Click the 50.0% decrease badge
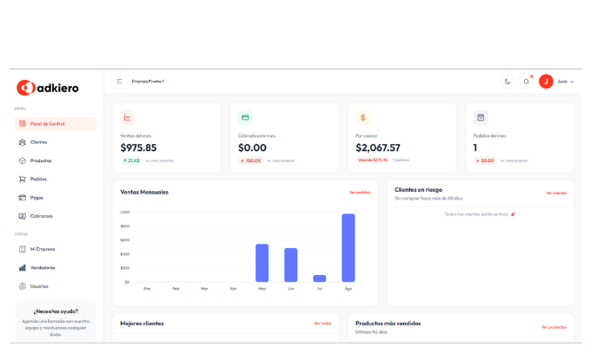Screen dimensions: 591x347 485,160
